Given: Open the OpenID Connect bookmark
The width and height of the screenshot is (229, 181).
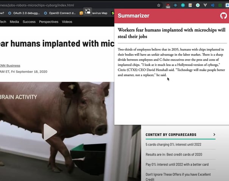Looking at the screenshot, I should (60, 13).
